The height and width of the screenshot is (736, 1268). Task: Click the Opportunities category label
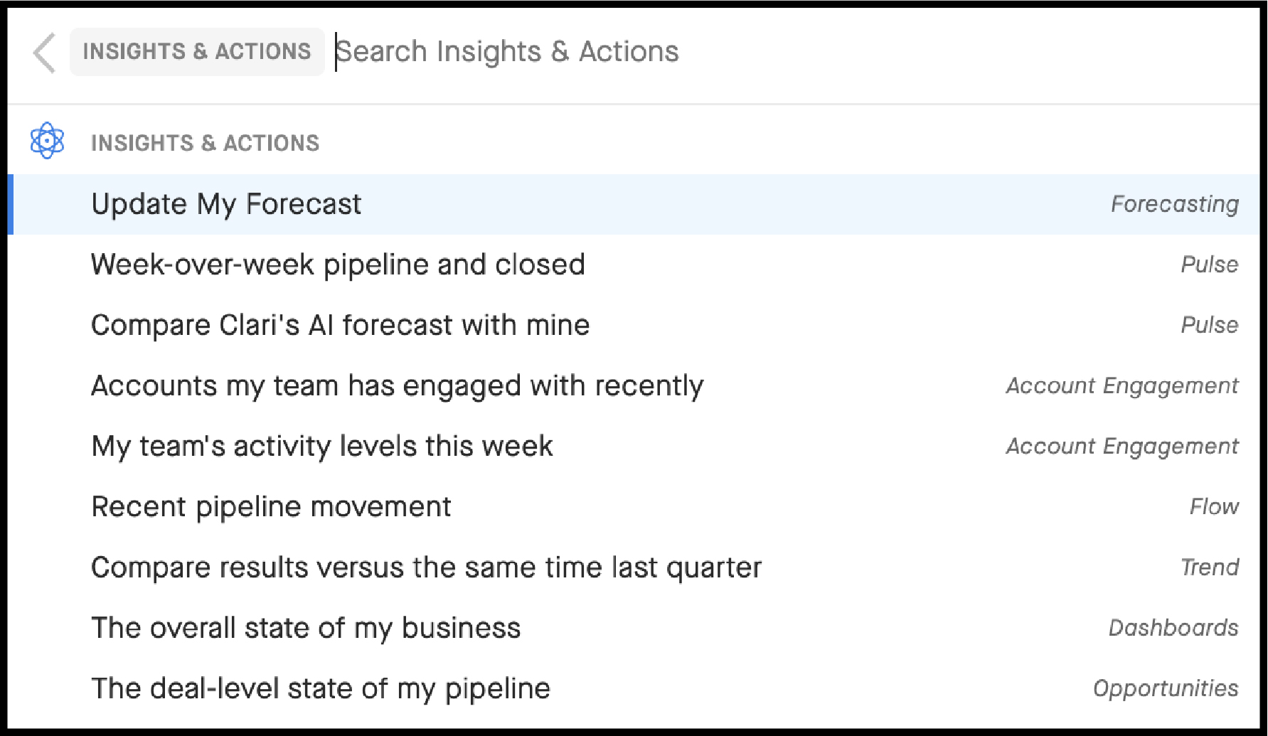[x=1165, y=688]
